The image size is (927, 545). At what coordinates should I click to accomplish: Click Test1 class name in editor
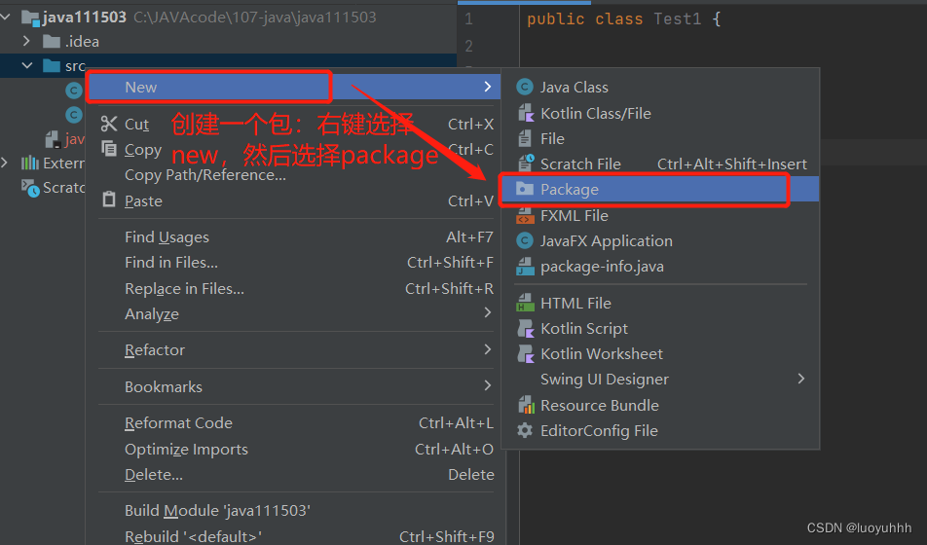point(678,18)
